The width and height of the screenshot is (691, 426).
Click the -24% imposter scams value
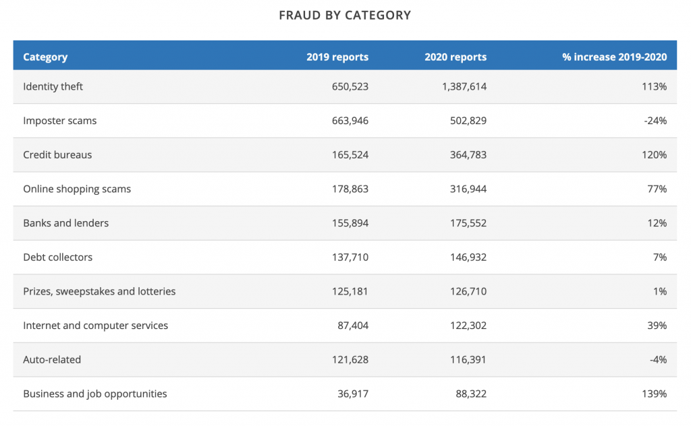tap(656, 121)
